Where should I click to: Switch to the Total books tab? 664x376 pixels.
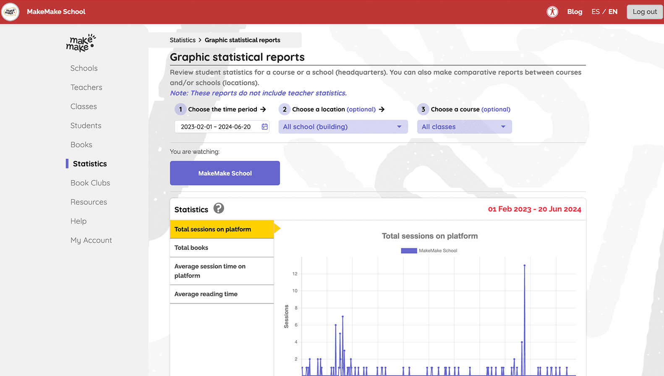pyautogui.click(x=222, y=248)
